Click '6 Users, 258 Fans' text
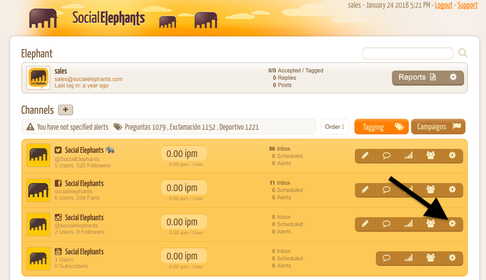The image size is (486, 280). click(77, 198)
